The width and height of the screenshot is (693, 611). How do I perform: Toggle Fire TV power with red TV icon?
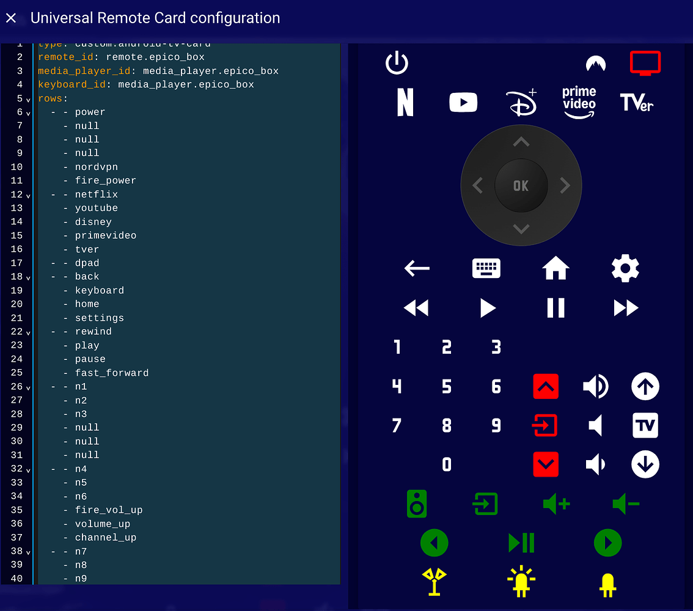coord(645,62)
